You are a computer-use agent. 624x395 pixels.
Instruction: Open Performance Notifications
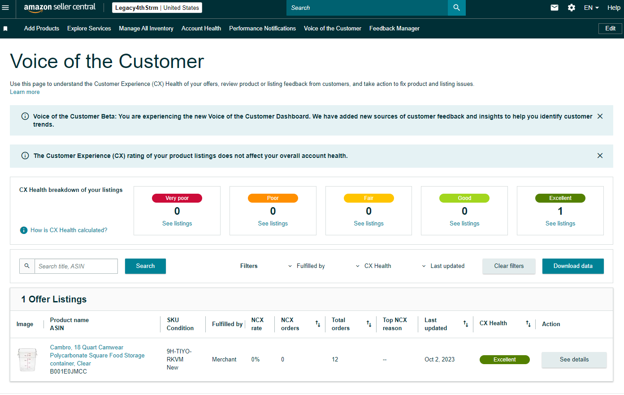pyautogui.click(x=263, y=29)
